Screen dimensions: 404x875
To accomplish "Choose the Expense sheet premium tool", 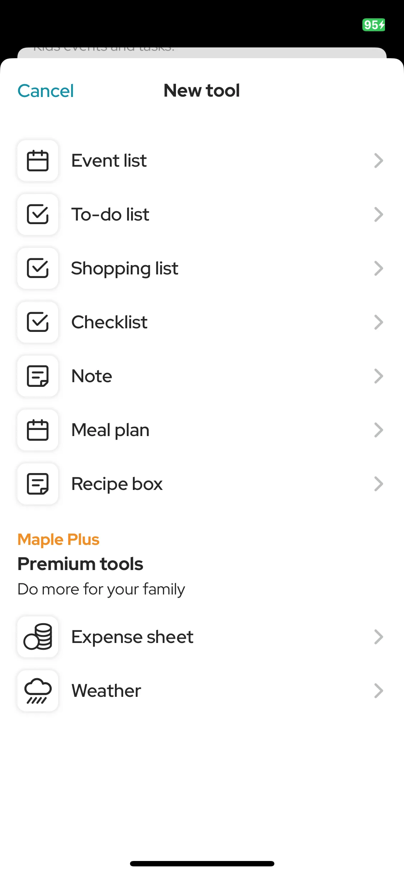I will point(202,637).
